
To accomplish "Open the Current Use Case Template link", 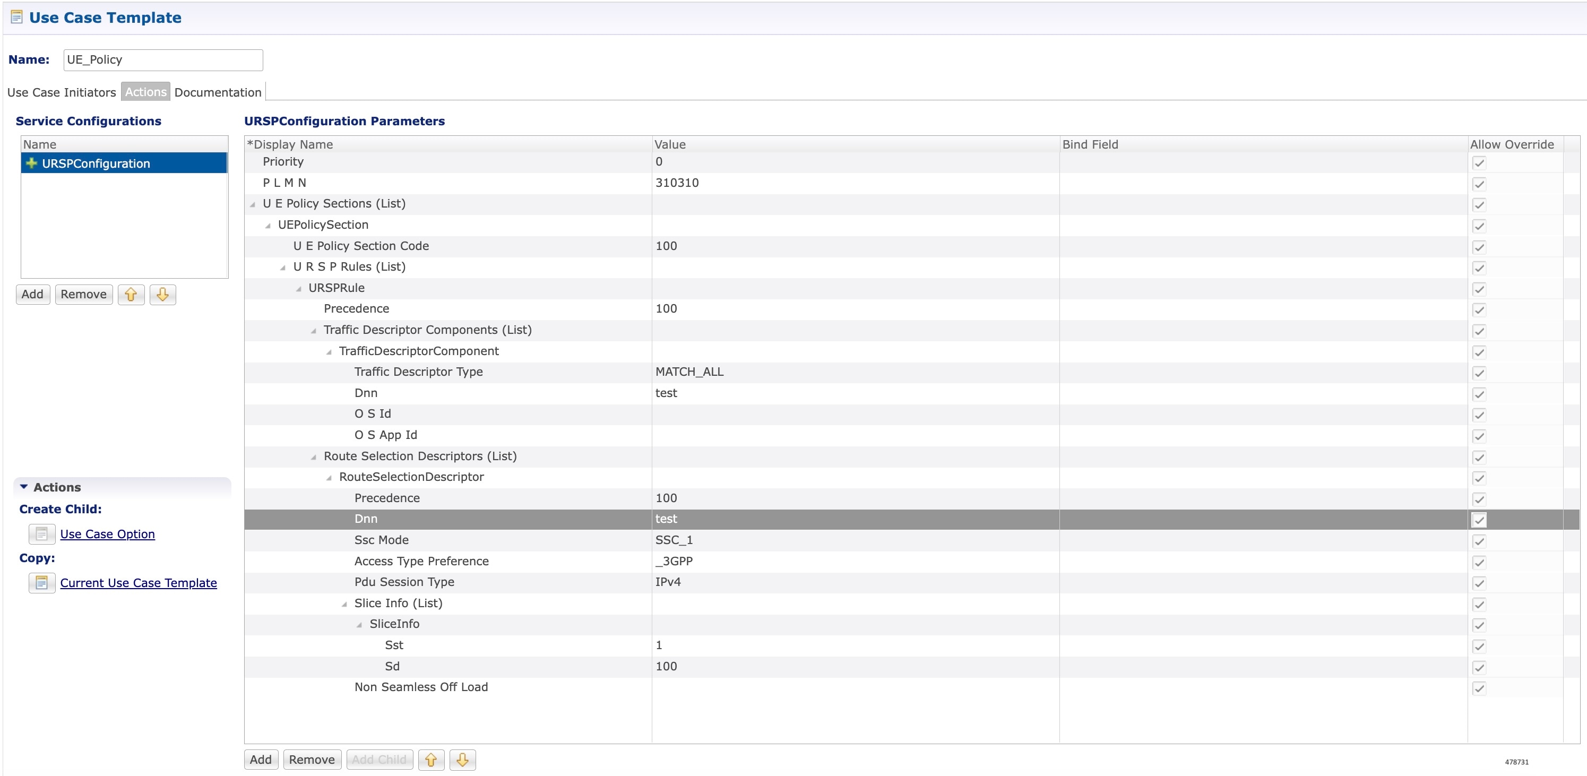I will (139, 583).
